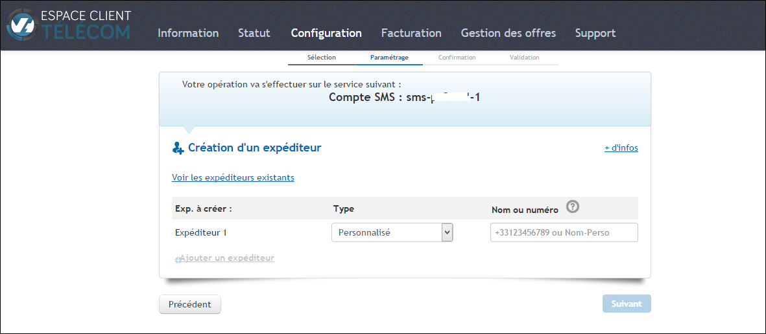Open the Facturation menu

[x=411, y=33]
